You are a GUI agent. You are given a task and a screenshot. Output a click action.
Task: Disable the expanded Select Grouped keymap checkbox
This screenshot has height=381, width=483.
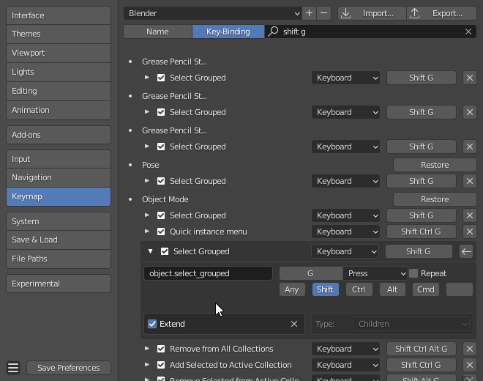tap(165, 251)
